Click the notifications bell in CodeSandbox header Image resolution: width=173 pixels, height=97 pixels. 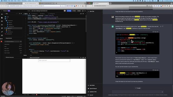tap(83, 11)
